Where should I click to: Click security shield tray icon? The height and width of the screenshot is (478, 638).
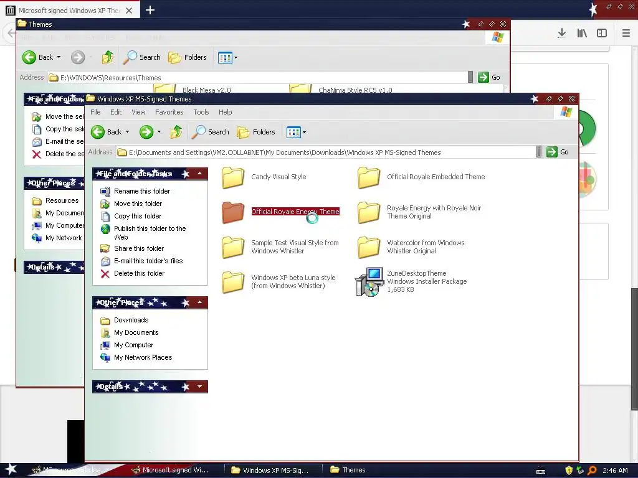(568, 471)
